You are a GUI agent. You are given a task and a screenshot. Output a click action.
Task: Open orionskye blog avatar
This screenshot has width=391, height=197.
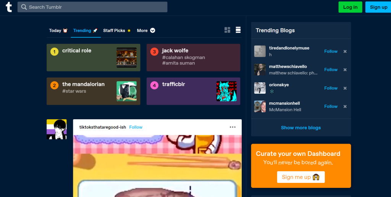(x=260, y=88)
